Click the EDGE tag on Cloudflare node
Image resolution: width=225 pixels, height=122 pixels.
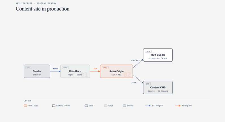[65, 68]
